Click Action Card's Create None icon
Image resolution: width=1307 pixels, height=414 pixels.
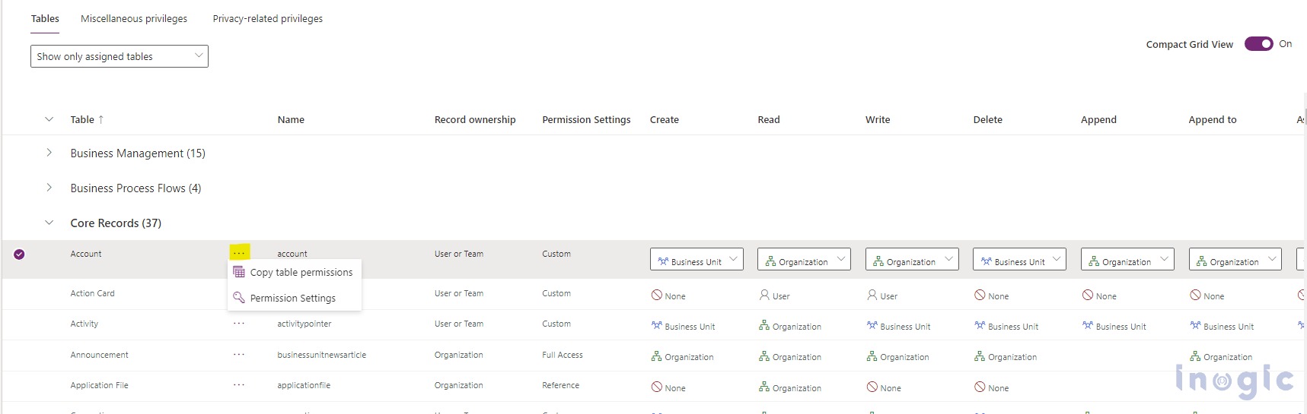[656, 295]
